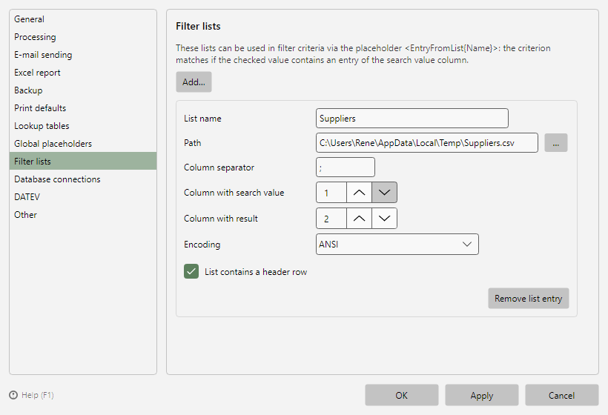The width and height of the screenshot is (608, 415).
Task: Click the EntryFromList placeholder description text
Action: point(363,54)
